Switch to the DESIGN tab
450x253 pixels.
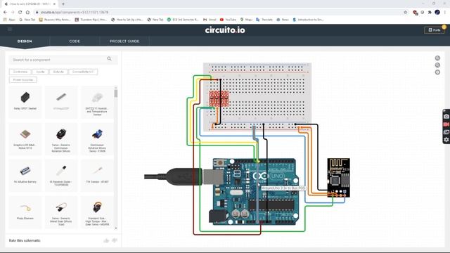25,41
